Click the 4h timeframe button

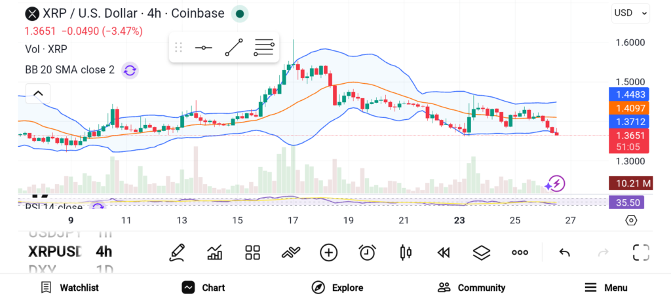104,252
